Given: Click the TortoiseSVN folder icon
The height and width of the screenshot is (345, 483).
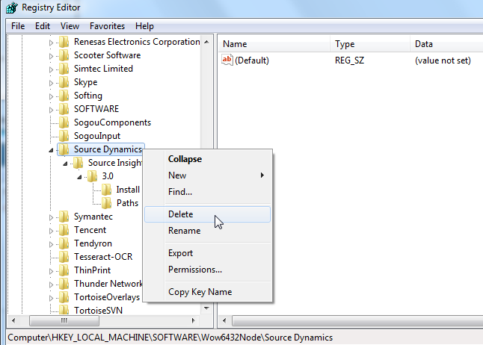Looking at the screenshot, I should pos(64,310).
